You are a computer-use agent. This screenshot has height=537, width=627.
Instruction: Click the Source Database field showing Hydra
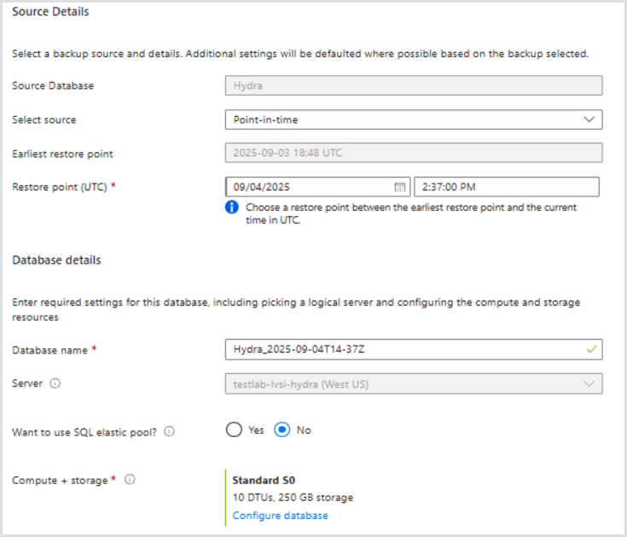click(413, 85)
